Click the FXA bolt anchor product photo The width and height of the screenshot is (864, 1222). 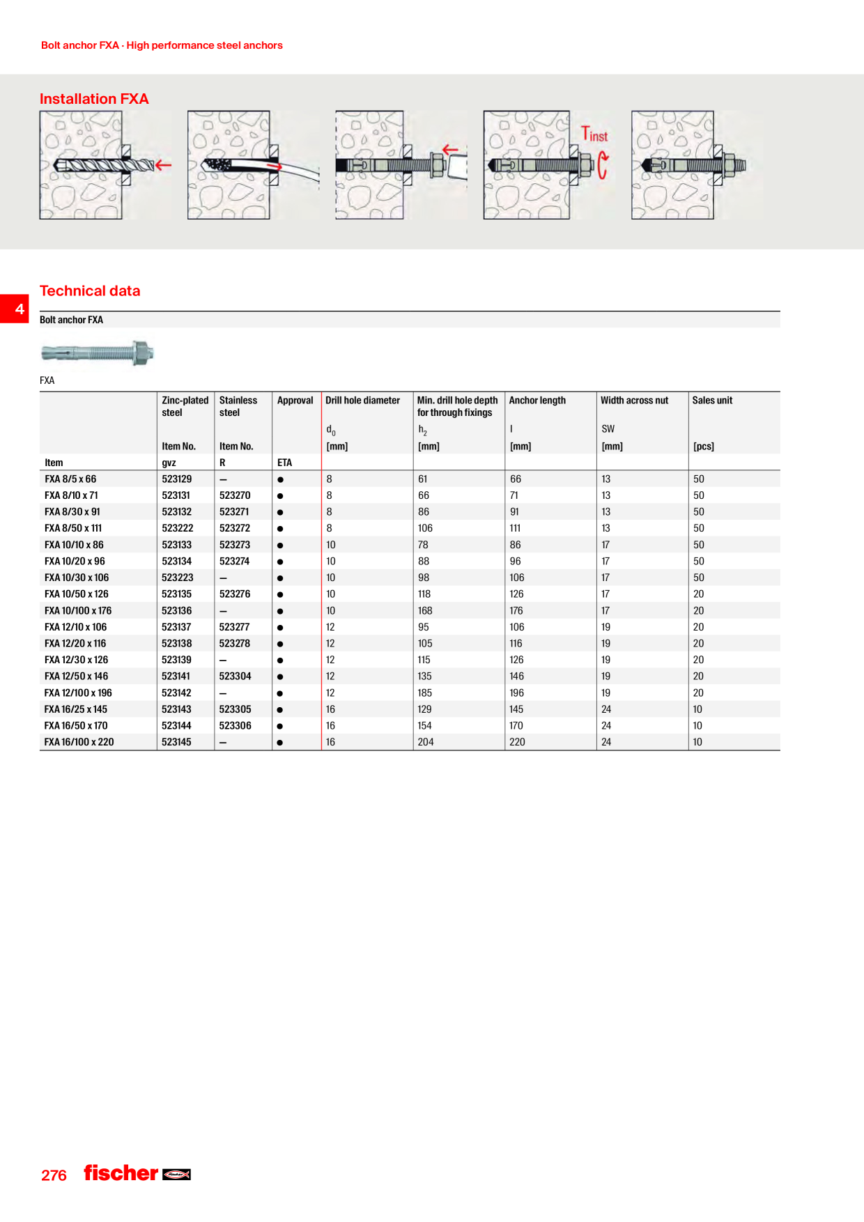tap(98, 353)
